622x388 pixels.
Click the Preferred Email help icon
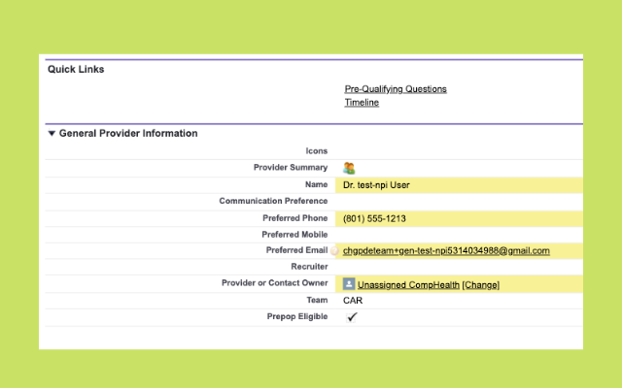[334, 250]
